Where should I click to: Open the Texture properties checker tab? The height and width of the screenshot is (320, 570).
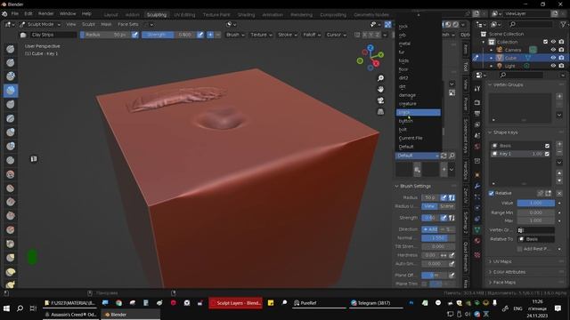point(477,255)
